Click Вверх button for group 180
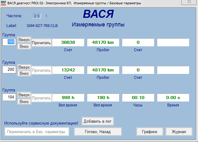Image resolution: width=198 pixels, height=142 pixels. (24, 40)
